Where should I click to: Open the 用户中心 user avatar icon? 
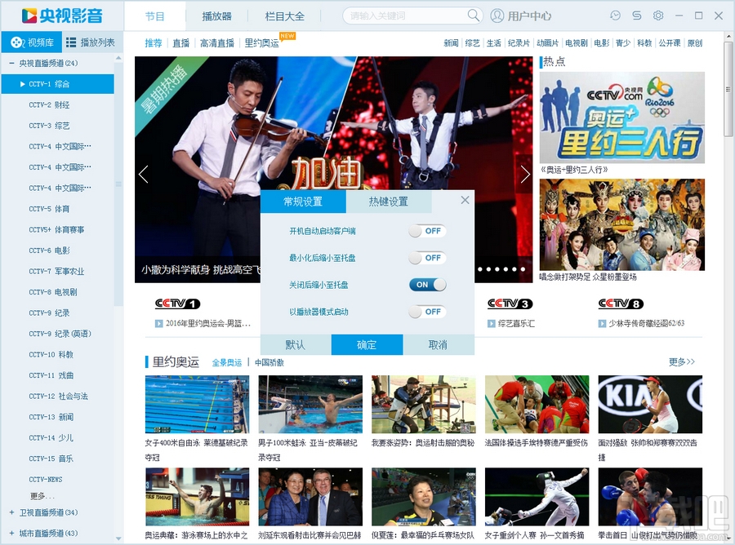pos(497,16)
